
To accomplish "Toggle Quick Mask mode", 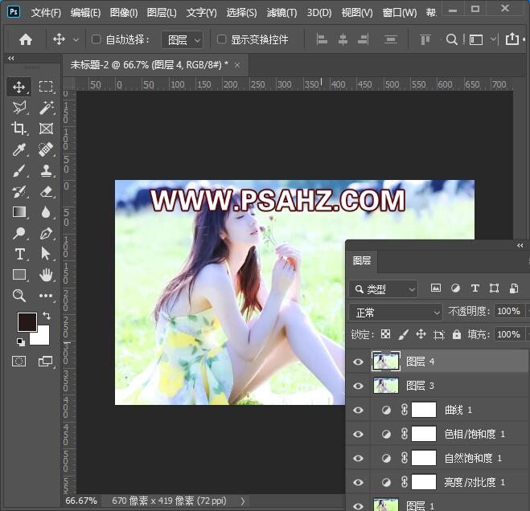I will pyautogui.click(x=19, y=361).
